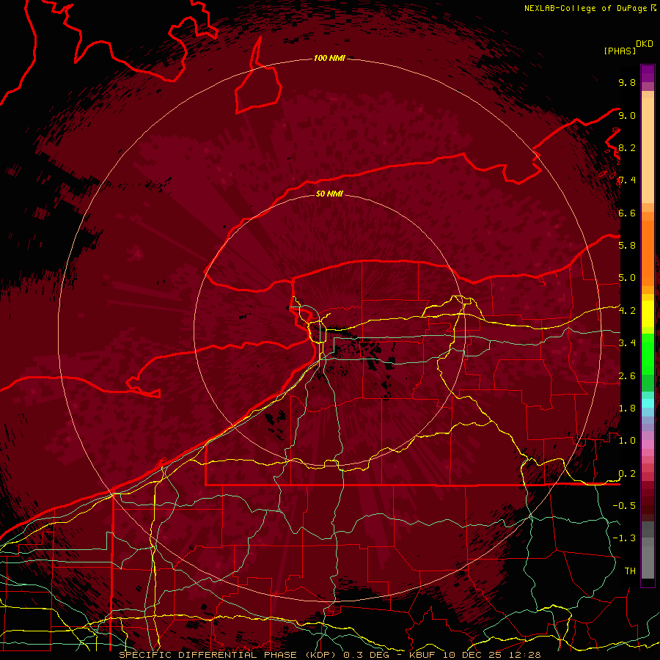Click the 100 NMI range ring label
660x660 pixels.
329,58
